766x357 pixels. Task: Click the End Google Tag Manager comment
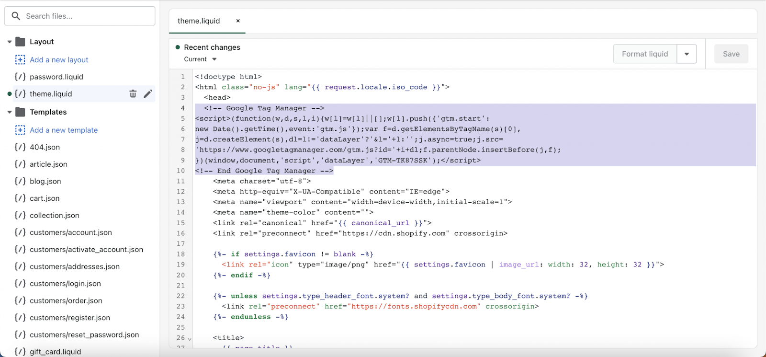point(264,171)
